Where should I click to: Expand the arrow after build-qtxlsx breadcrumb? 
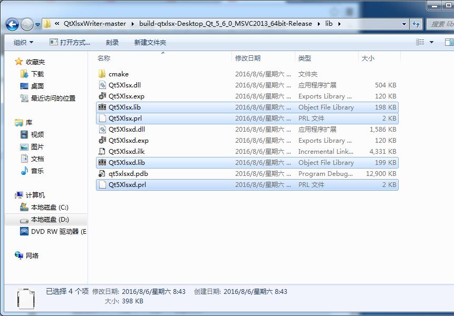point(319,24)
